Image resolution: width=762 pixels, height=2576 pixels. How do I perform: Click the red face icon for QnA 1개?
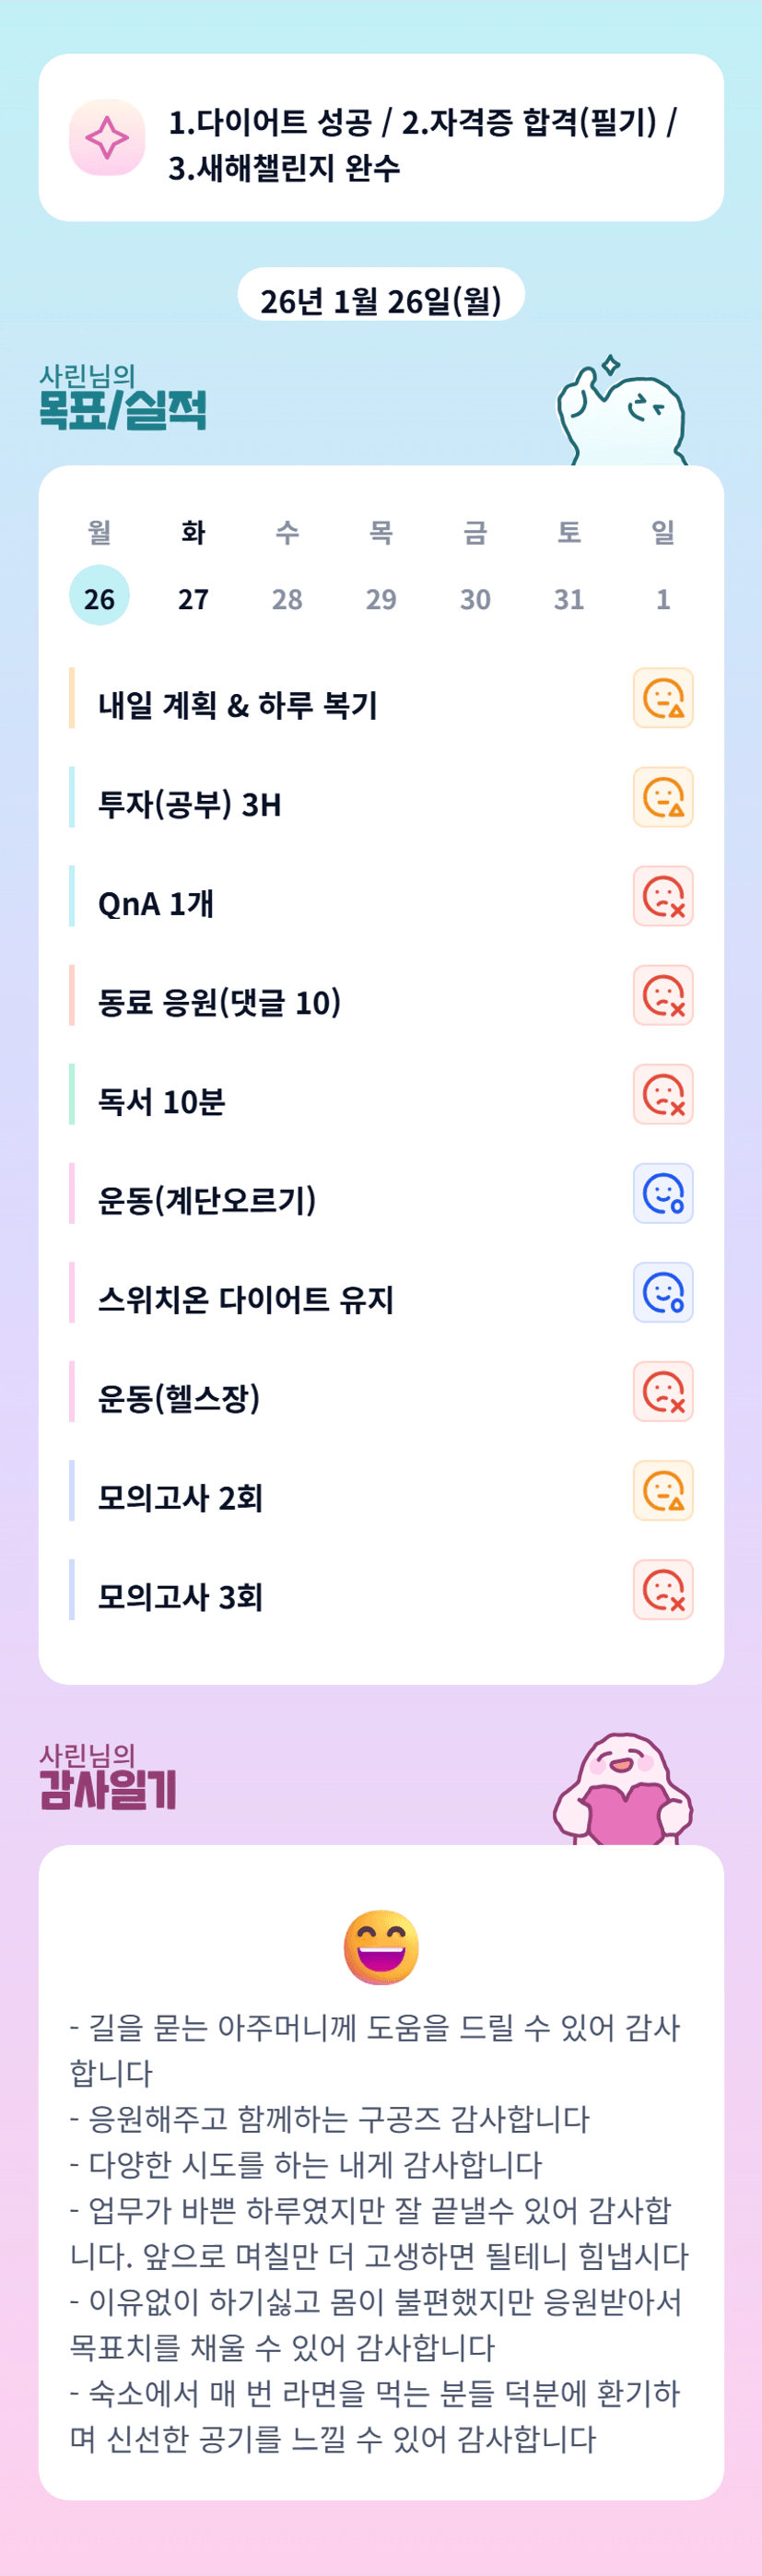pos(663,896)
